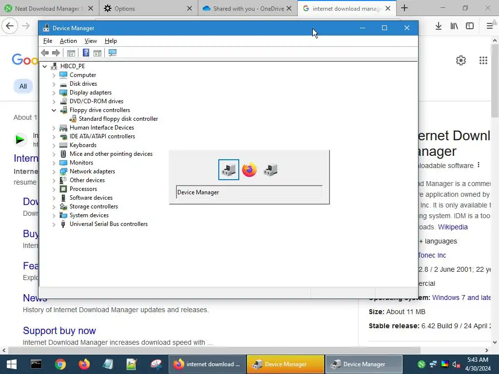
Task: Select the All search filter chip
Action: coord(23,86)
